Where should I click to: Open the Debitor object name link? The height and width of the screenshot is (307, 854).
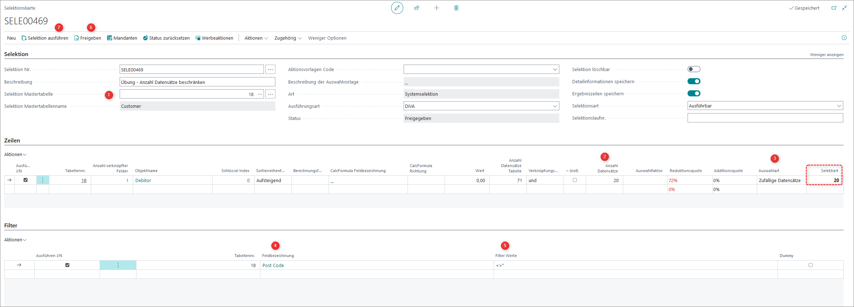coord(143,180)
